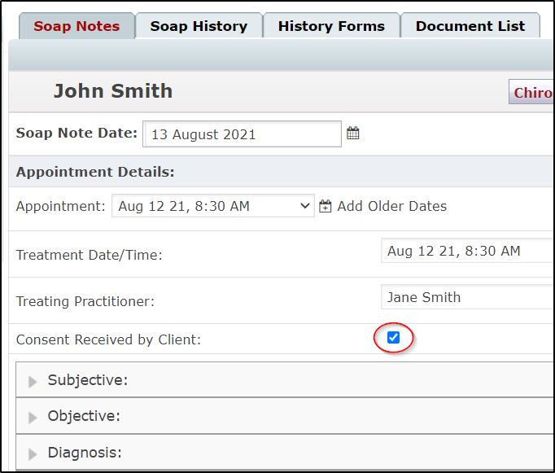This screenshot has height=473, width=555.
Task: Open the Soap Note Date calendar picker icon
Action: point(353,134)
